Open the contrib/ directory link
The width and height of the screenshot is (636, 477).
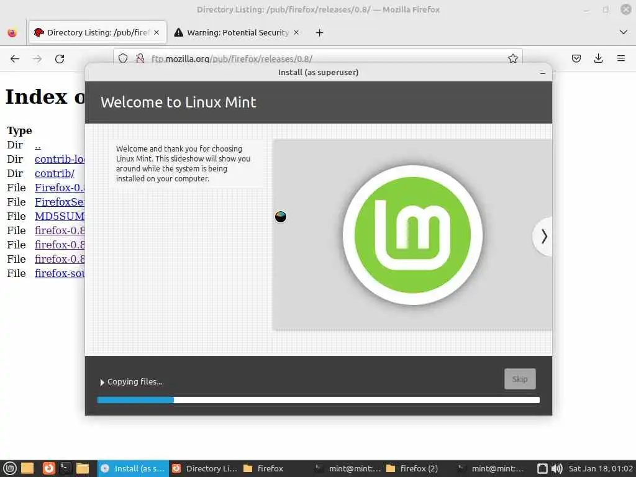(x=55, y=174)
